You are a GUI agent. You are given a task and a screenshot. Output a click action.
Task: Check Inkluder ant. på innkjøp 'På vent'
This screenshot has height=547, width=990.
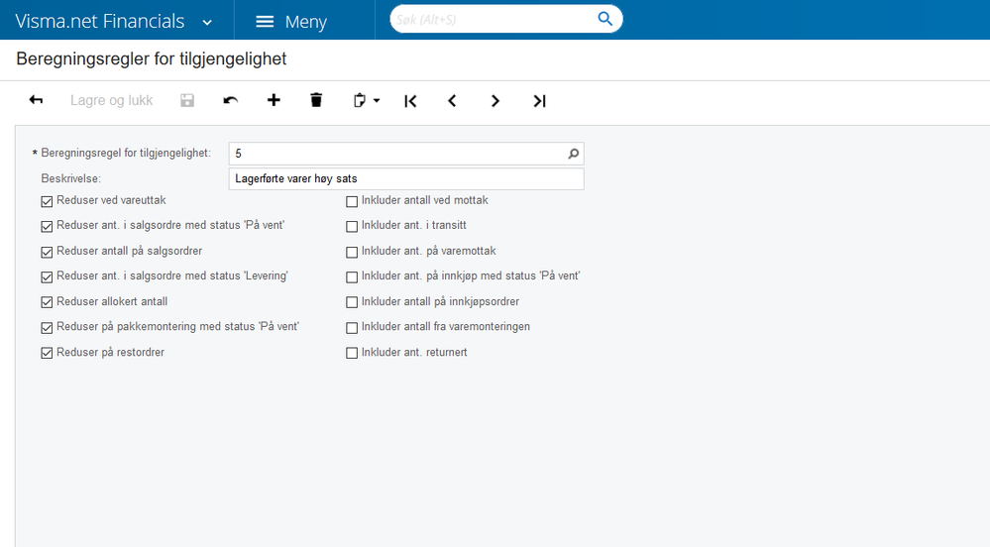coord(352,277)
